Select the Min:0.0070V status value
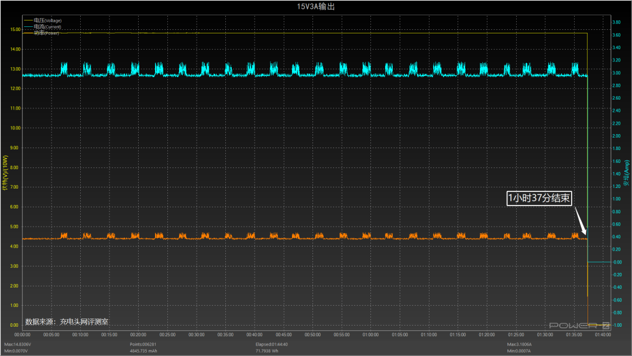This screenshot has width=632, height=356. pyautogui.click(x=16, y=351)
